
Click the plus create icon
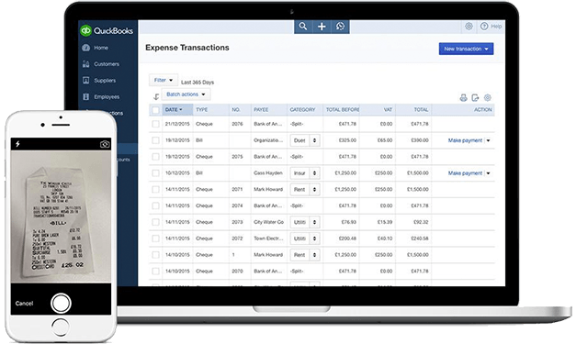[322, 27]
